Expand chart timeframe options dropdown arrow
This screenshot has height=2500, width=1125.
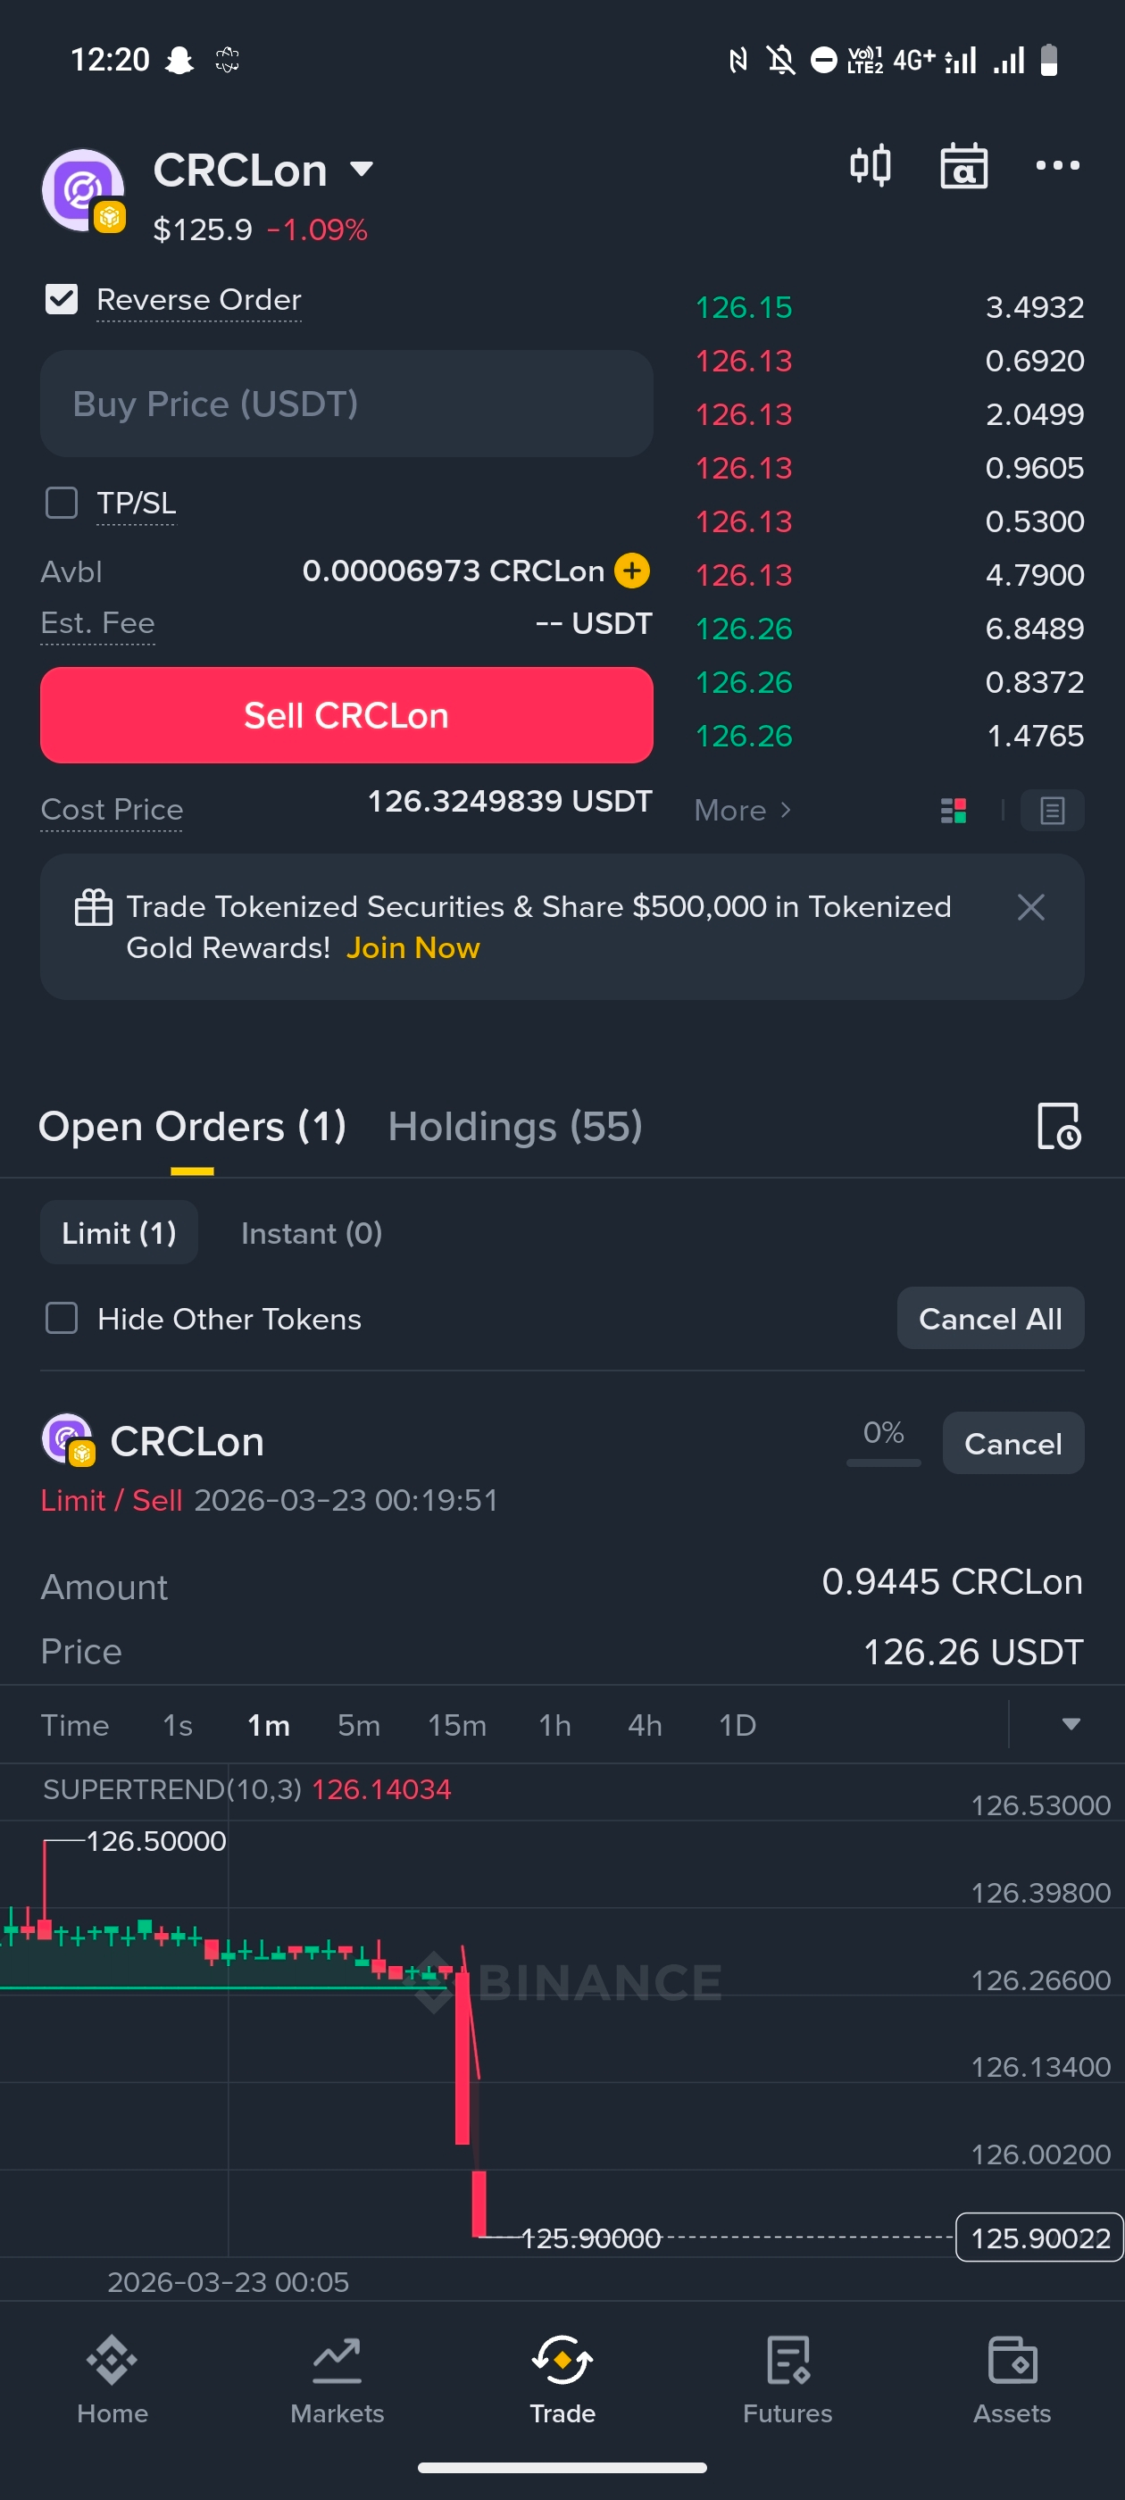(x=1071, y=1725)
